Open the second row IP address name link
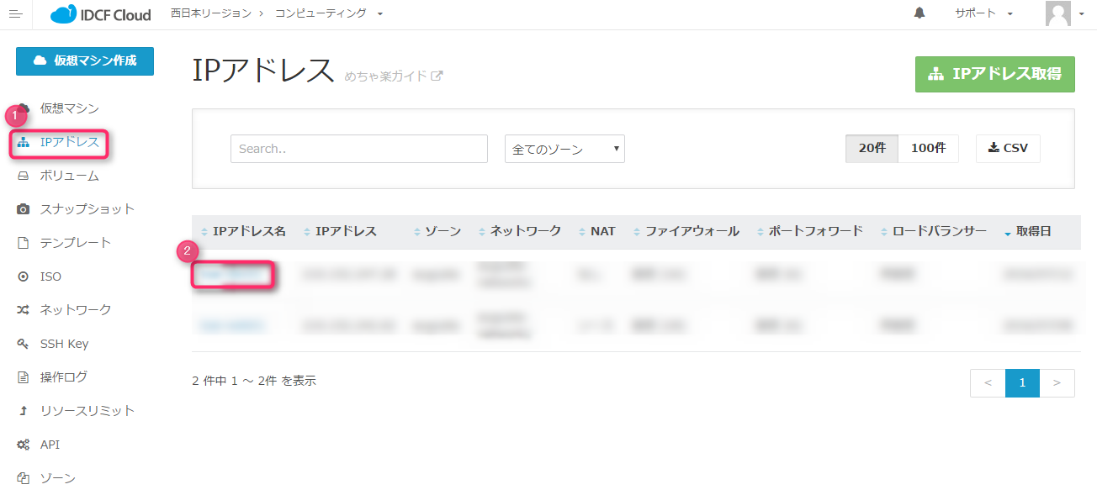Viewport: 1097px width, 495px height. click(232, 325)
